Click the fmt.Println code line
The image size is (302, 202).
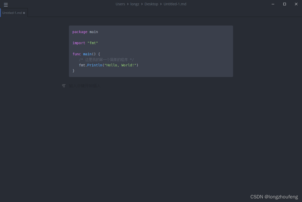click(x=109, y=65)
